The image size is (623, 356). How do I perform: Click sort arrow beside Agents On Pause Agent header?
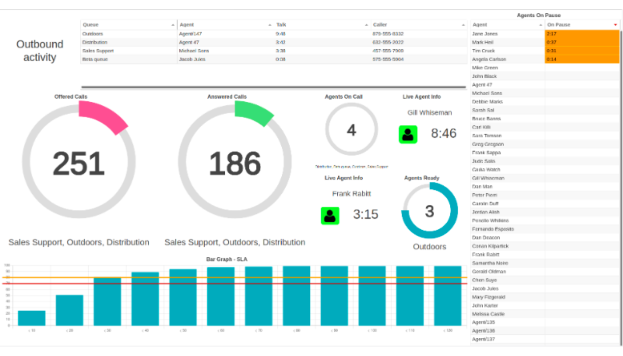pyautogui.click(x=540, y=25)
